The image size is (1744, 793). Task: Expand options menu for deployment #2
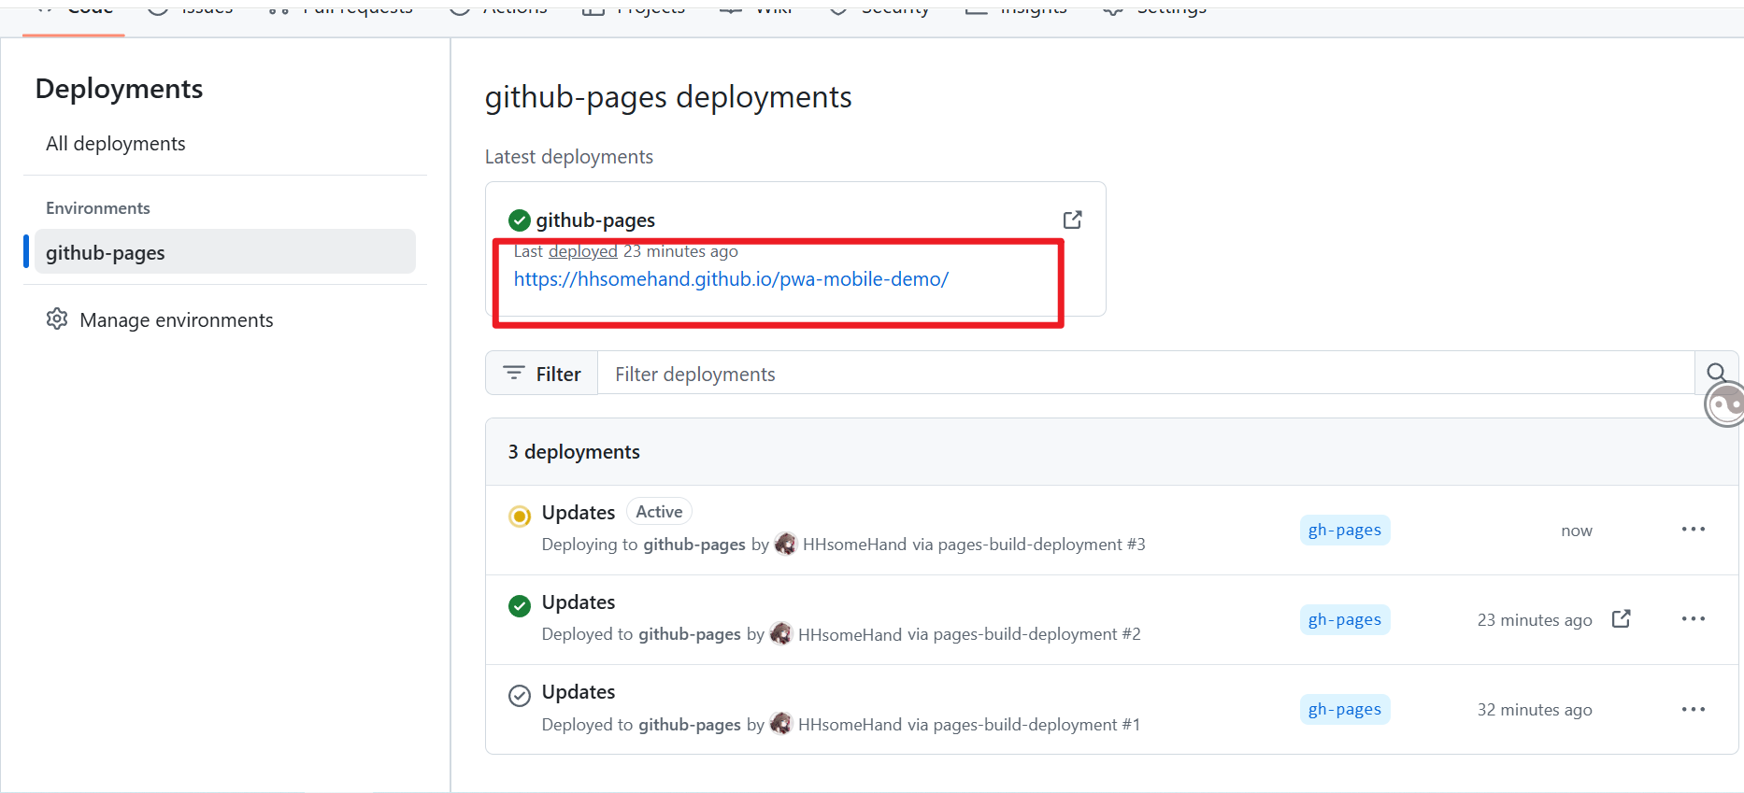[x=1693, y=619]
